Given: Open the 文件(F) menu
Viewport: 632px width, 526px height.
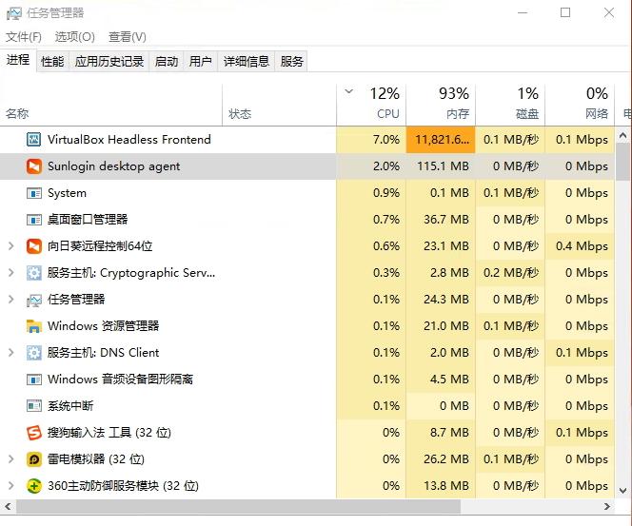Looking at the screenshot, I should tap(24, 37).
